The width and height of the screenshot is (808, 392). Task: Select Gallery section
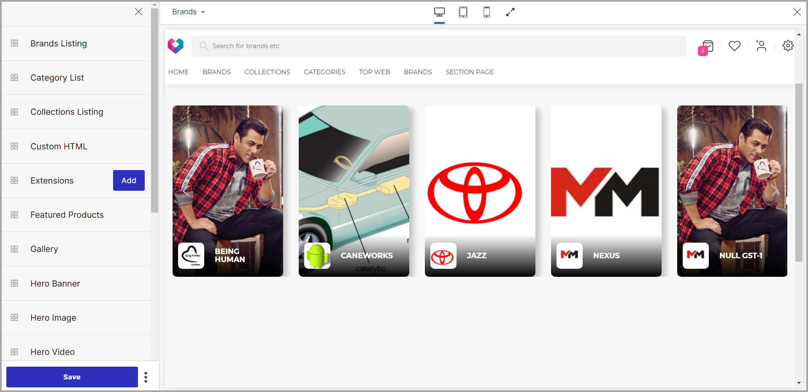76,249
